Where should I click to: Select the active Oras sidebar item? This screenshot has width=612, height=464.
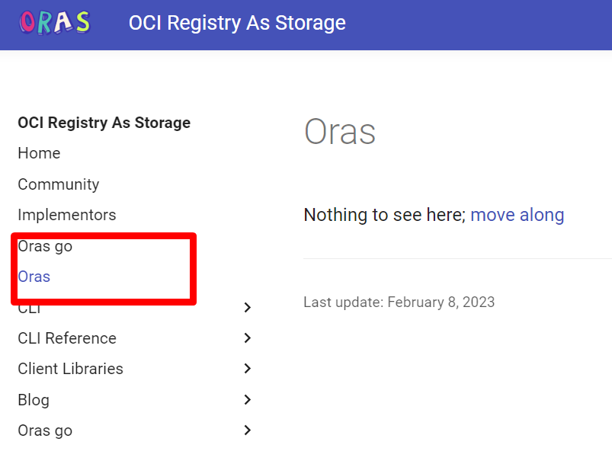[34, 277]
